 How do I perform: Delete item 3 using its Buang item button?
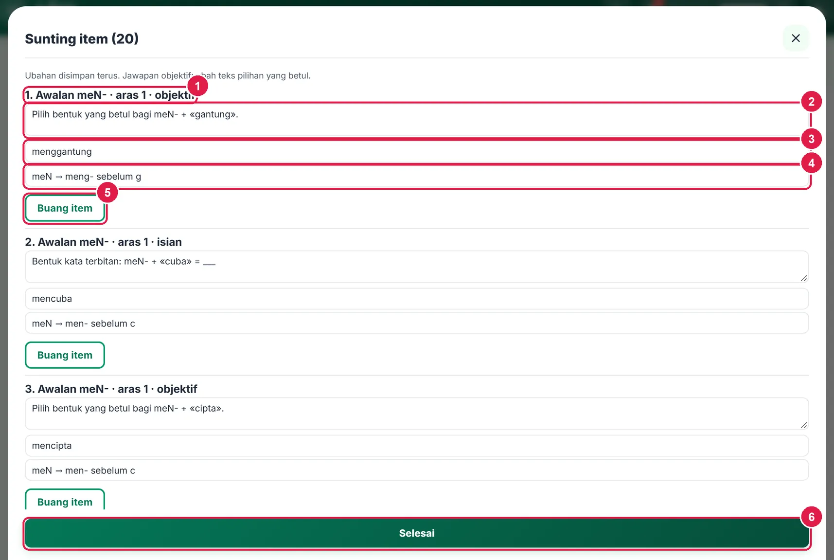coord(65,500)
